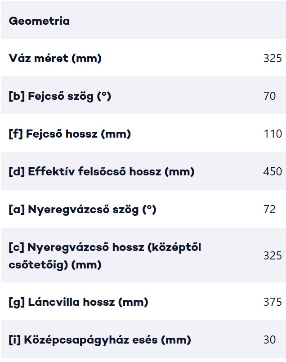Select the [g] Láncvilla hossz label

tap(79, 302)
